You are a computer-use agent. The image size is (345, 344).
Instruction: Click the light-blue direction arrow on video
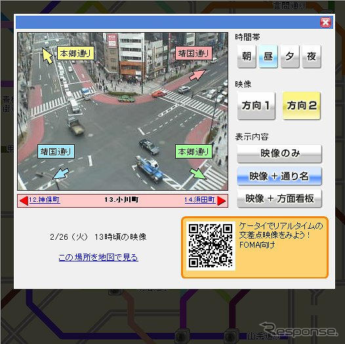[61, 174]
